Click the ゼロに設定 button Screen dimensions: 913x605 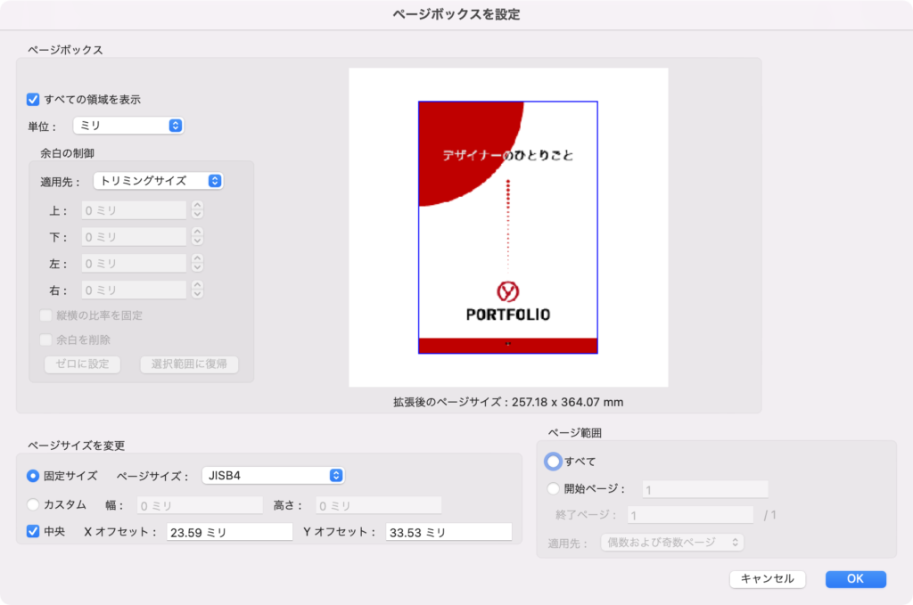point(82,364)
